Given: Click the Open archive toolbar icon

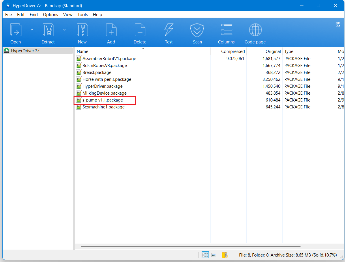Looking at the screenshot, I should point(16,30).
